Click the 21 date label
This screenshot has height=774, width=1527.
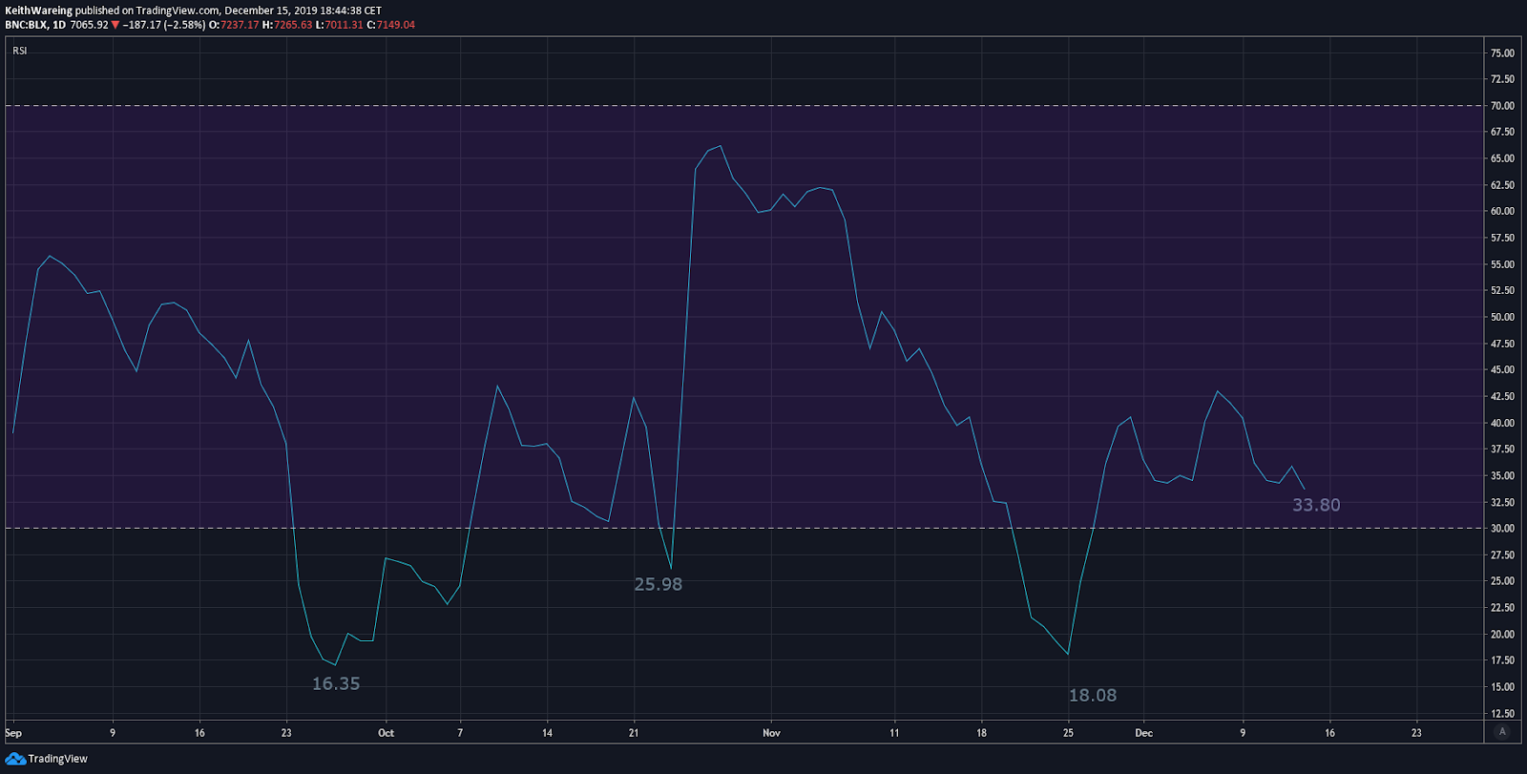[x=634, y=733]
